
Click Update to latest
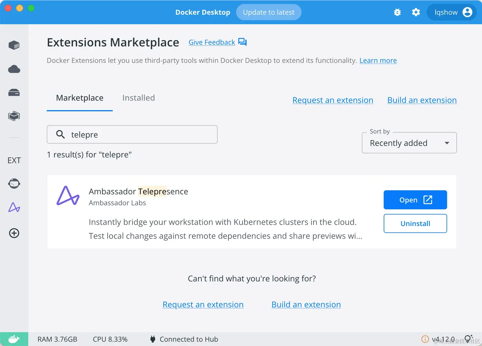coord(268,12)
